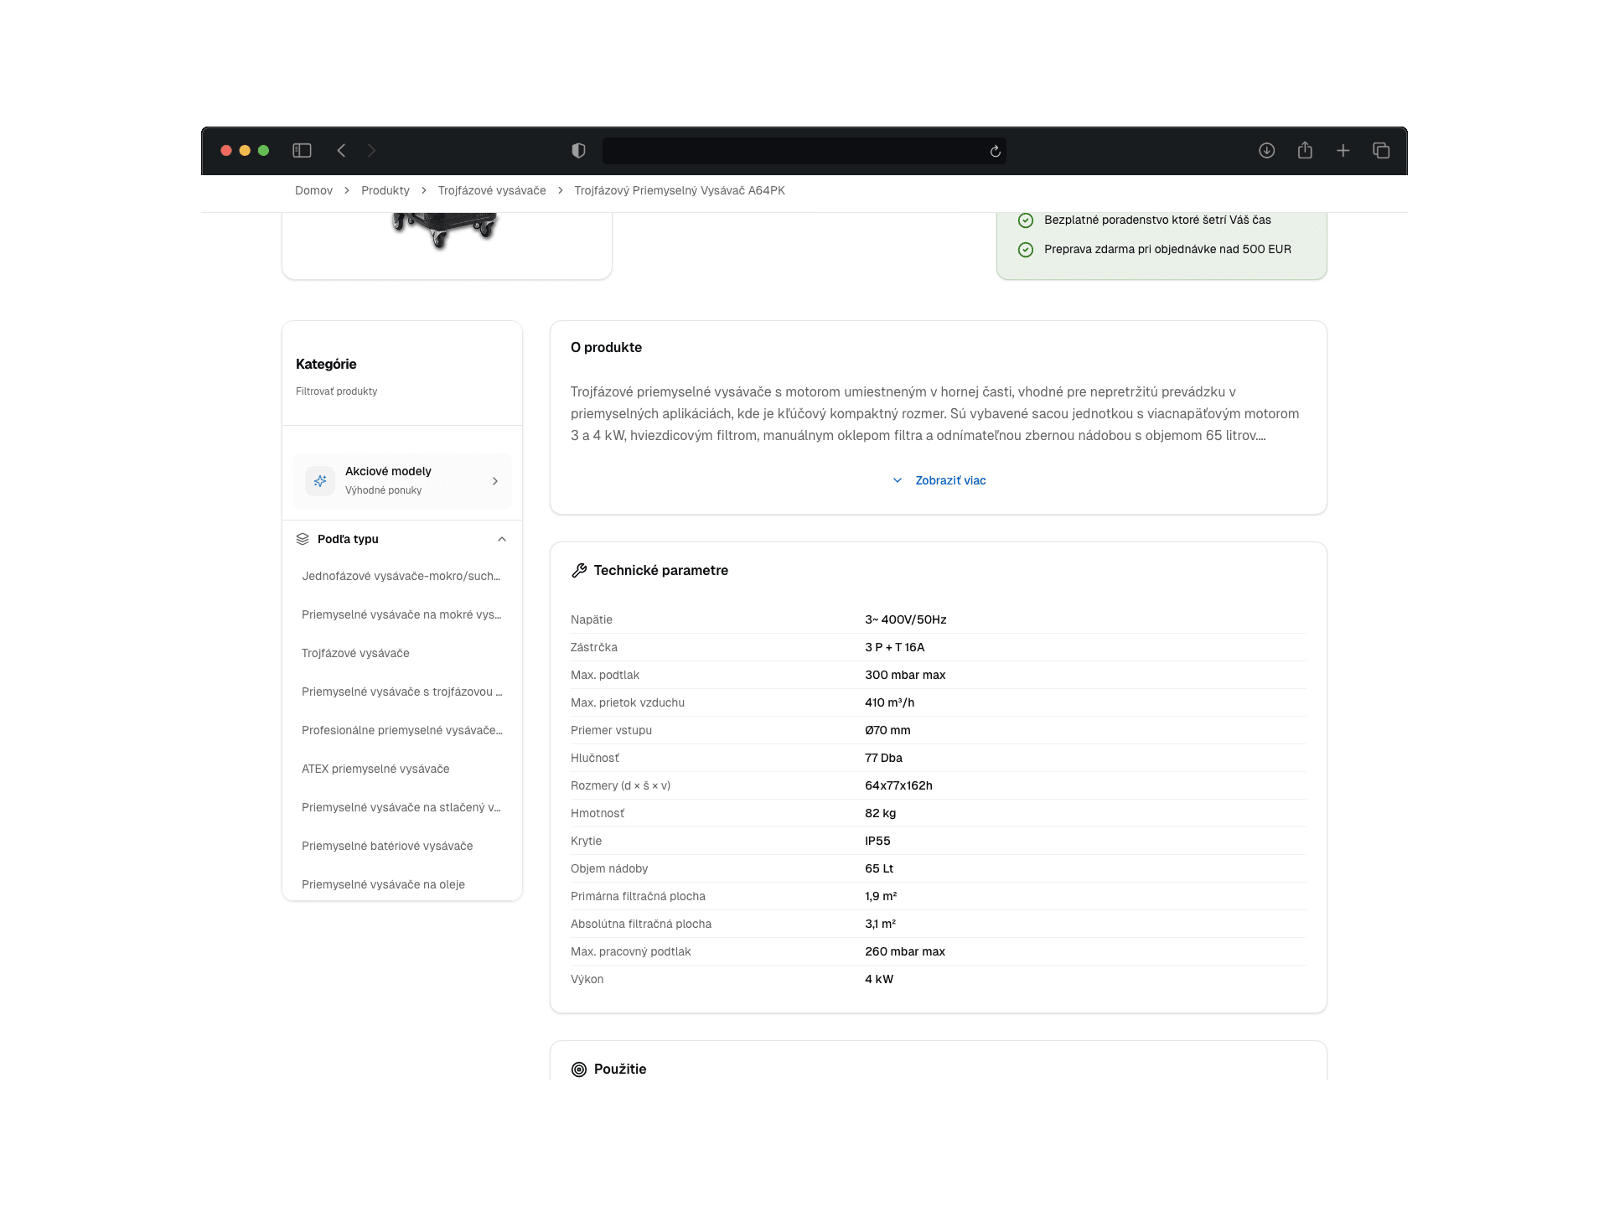Click Výkon value 4 kW
Viewport: 1609px width, 1207px height.
(x=879, y=979)
